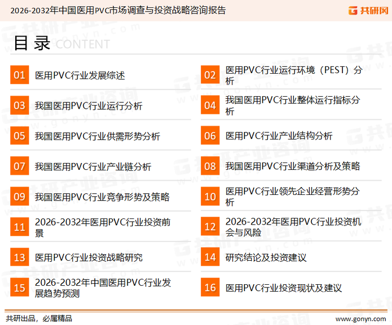Select chapter 医用PVC行业运行环境（PEST）分析

tap(294, 75)
